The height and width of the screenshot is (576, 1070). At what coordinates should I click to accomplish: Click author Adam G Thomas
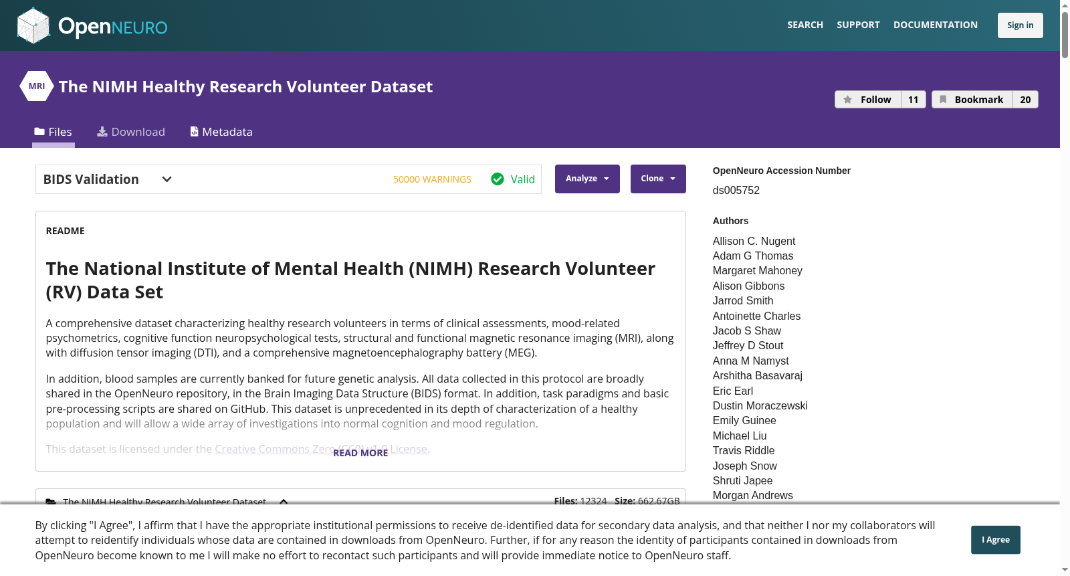753,256
